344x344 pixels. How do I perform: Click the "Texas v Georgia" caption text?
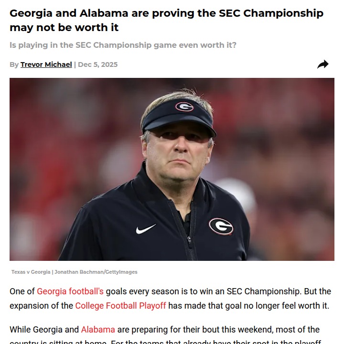pyautogui.click(x=31, y=272)
